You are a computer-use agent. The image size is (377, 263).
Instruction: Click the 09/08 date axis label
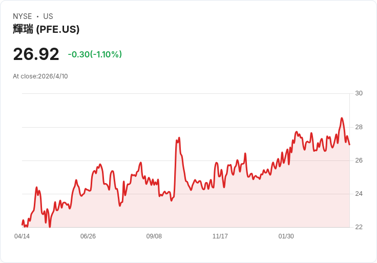coord(154,236)
